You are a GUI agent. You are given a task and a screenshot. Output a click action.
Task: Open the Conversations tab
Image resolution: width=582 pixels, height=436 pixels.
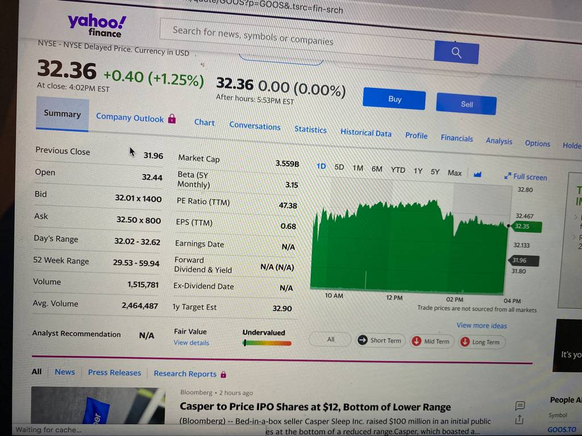255,126
